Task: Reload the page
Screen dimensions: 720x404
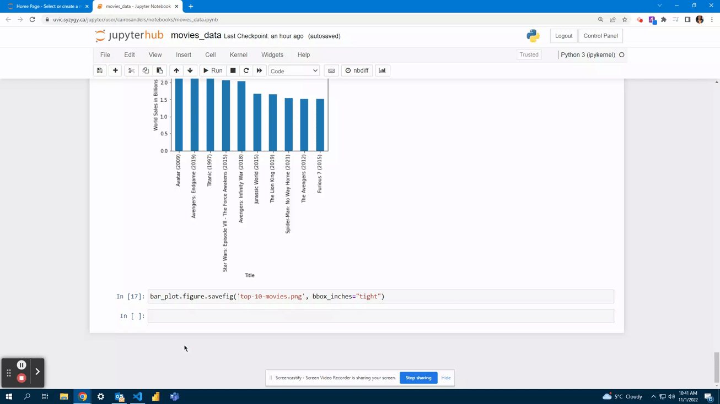Action: 33,19
